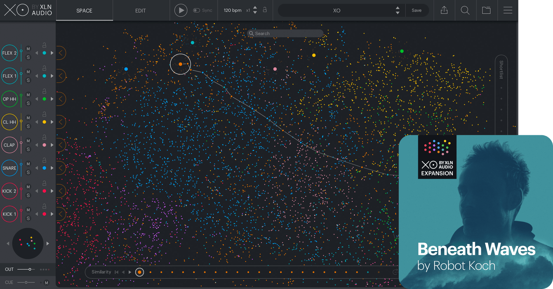
Task: Solo the FLEX 2 channel
Action: 28,57
